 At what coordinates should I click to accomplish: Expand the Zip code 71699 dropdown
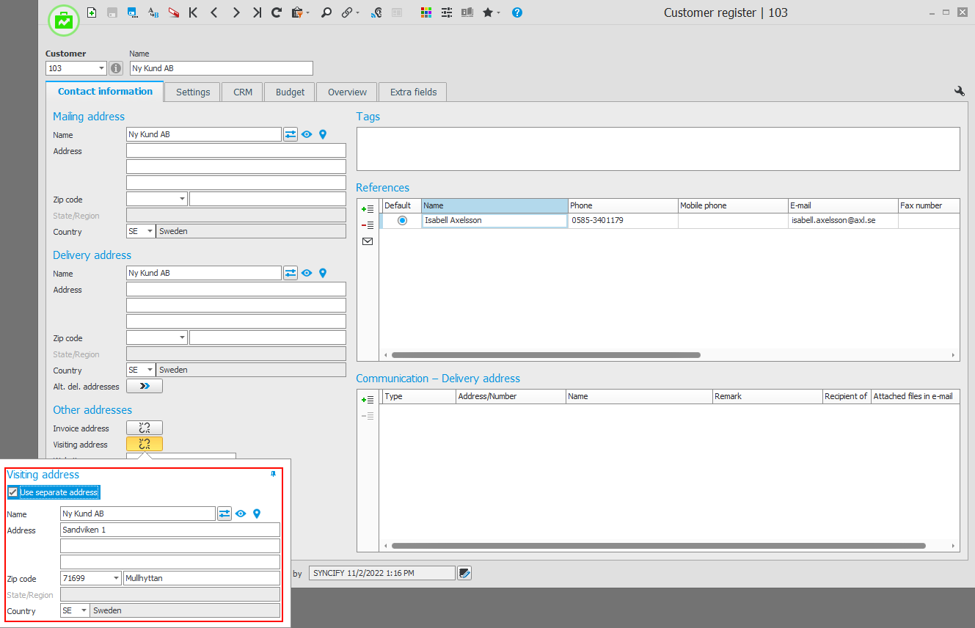pos(116,578)
